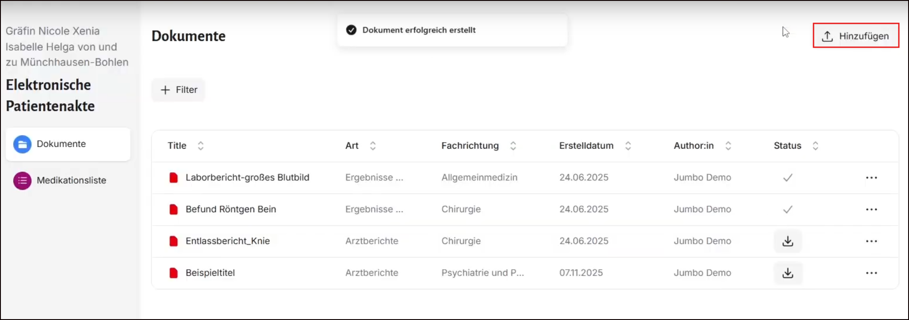Click the red file icon of Beispieltitel

pos(174,273)
